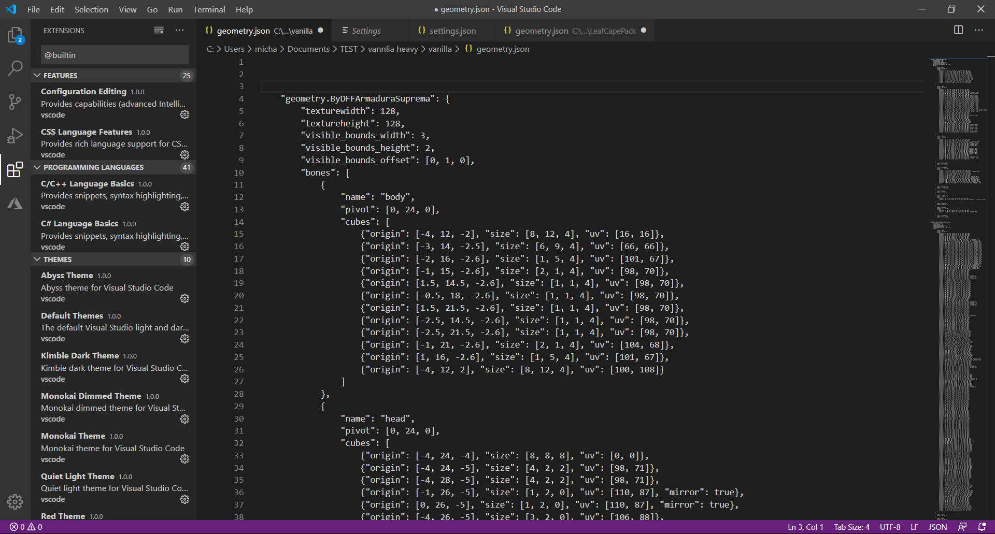The height and width of the screenshot is (534, 995).
Task: Open the Terminal menu
Action: pyautogui.click(x=209, y=9)
